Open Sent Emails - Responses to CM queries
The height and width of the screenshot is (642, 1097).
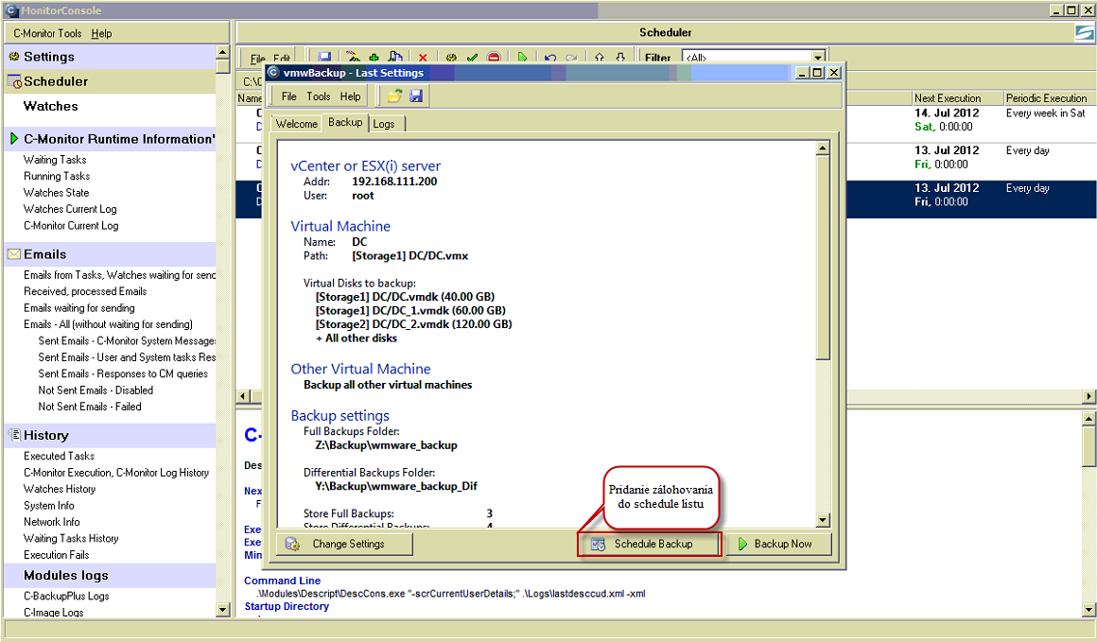(x=123, y=373)
